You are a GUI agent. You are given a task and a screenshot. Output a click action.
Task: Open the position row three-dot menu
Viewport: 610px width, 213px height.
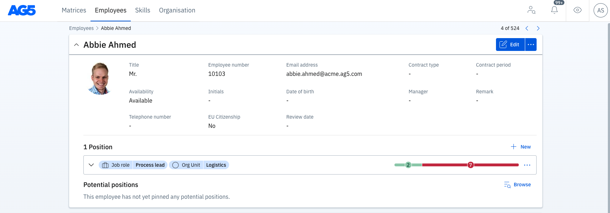pyautogui.click(x=527, y=165)
